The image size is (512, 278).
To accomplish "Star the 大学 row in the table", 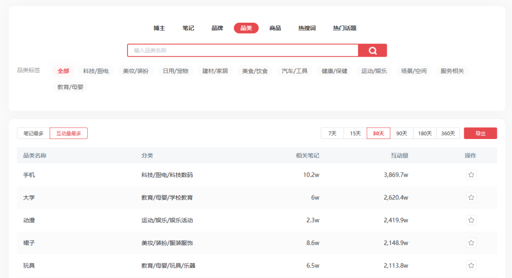I will (471, 197).
